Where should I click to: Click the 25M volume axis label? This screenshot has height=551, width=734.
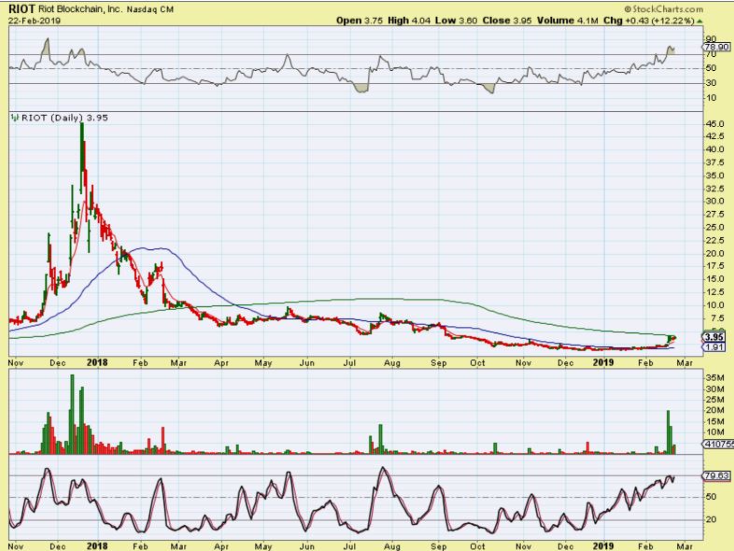tap(714, 400)
